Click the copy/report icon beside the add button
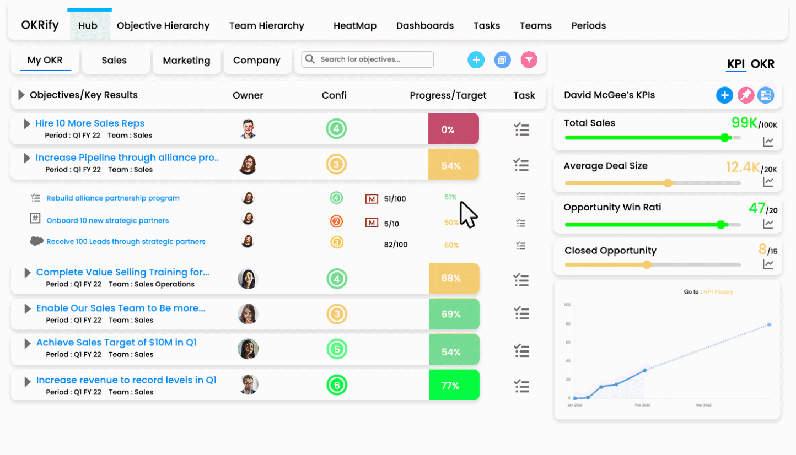Viewport: 796px width, 455px height. click(502, 59)
